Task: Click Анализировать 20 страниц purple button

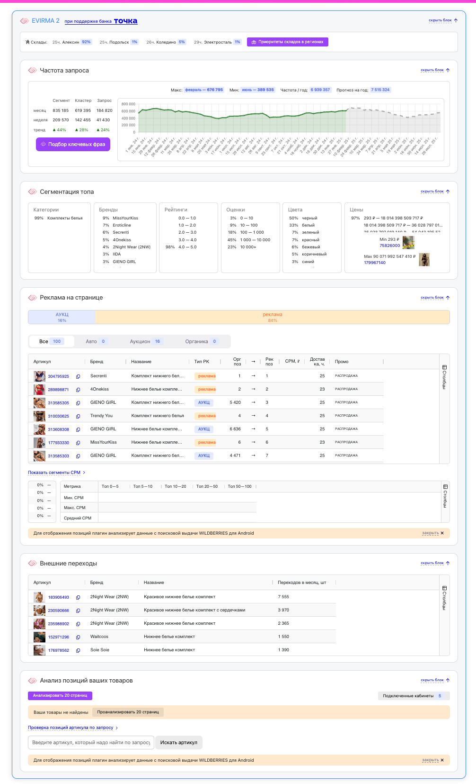Action: click(60, 695)
